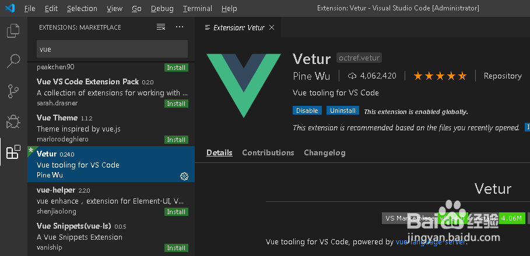Click the EXTENSIONS: MARKETPLACE header title
Viewport: 530px width, 256px height.
(x=80, y=27)
